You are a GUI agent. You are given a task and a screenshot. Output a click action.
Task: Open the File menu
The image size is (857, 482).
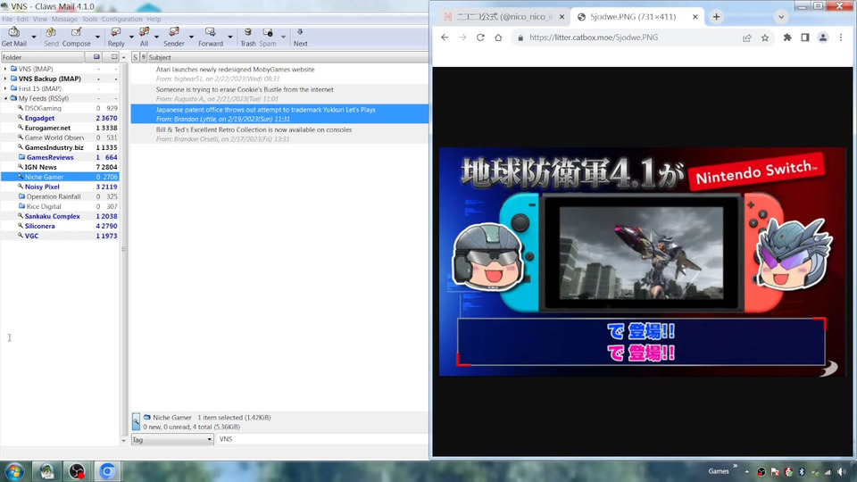point(7,19)
